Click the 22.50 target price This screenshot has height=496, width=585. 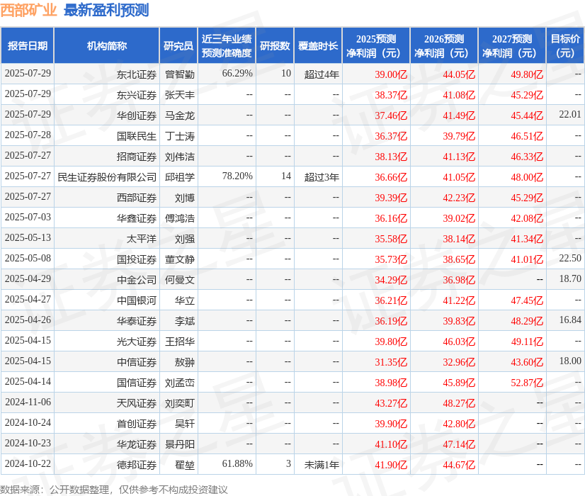[x=570, y=258]
